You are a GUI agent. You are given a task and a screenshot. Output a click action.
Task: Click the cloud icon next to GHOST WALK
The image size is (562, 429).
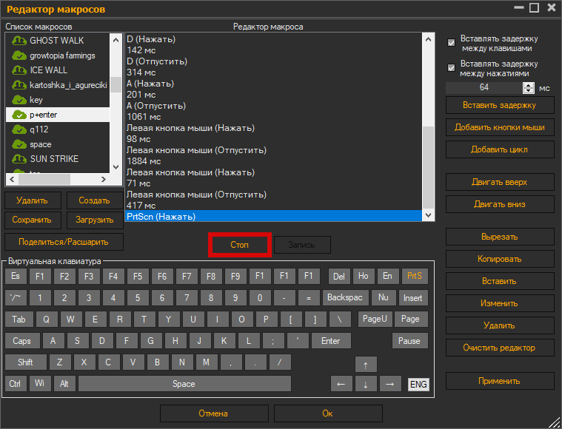[x=19, y=41]
